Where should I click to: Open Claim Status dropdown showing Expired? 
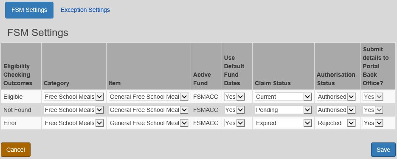tap(283, 123)
